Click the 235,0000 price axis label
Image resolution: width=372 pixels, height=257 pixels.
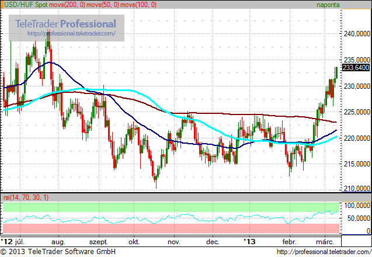[357, 60]
